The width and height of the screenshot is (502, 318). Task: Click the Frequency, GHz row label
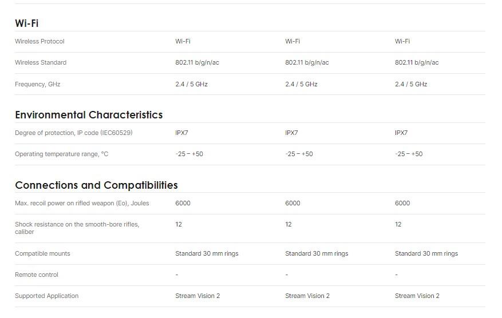(x=37, y=84)
